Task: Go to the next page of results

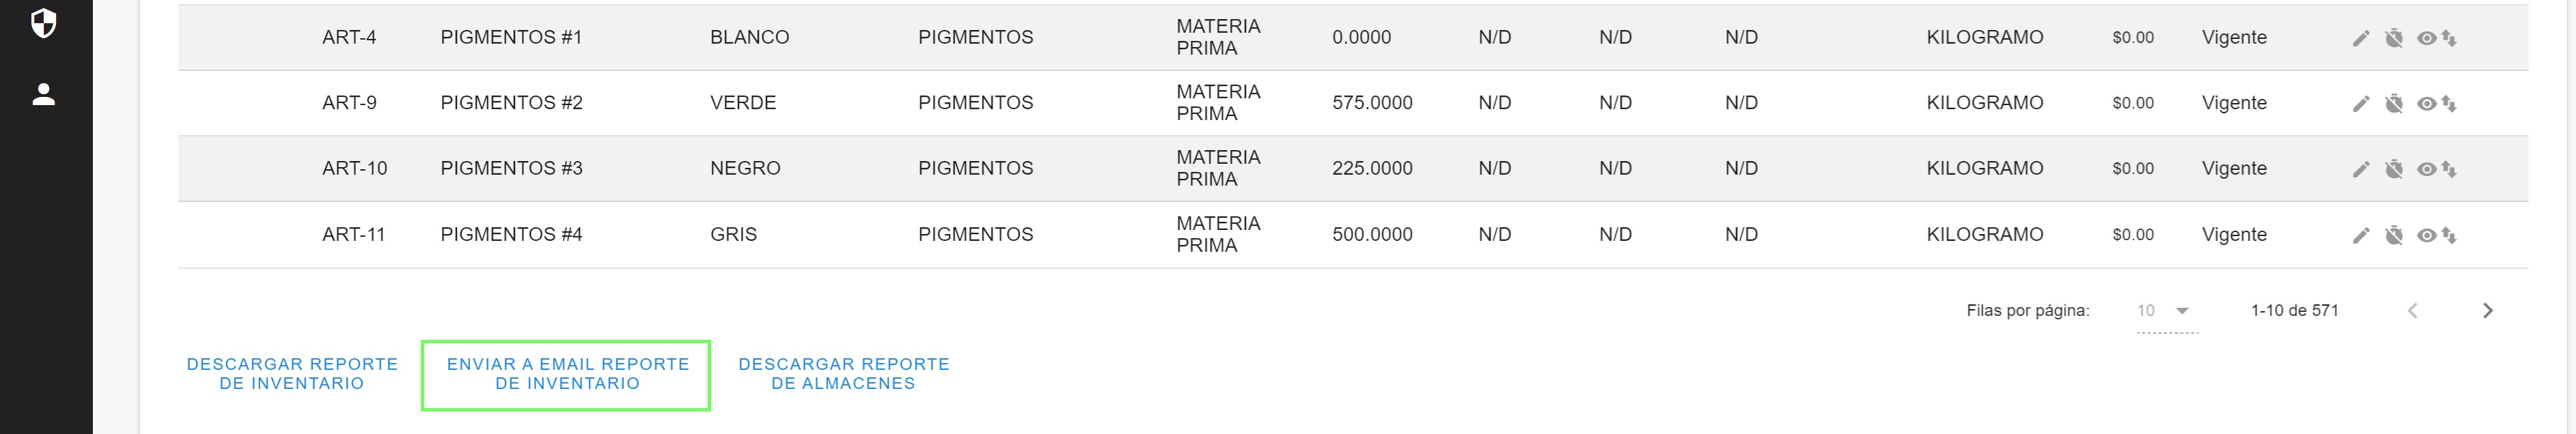Action: pos(2488,311)
